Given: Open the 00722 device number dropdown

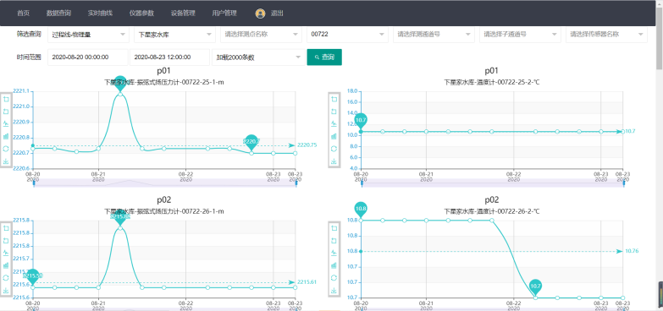Looking at the screenshot, I should (x=347, y=35).
